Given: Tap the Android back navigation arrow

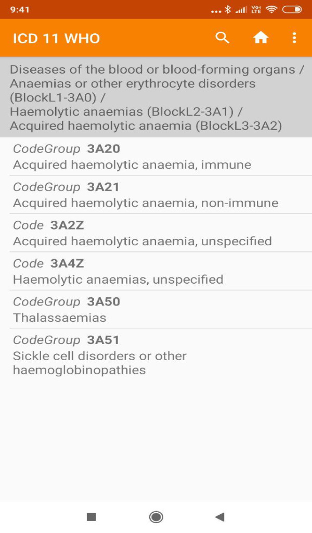Looking at the screenshot, I should 220,517.
